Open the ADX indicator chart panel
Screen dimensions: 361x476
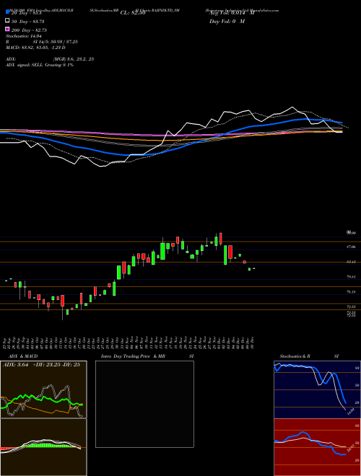coord(43,389)
